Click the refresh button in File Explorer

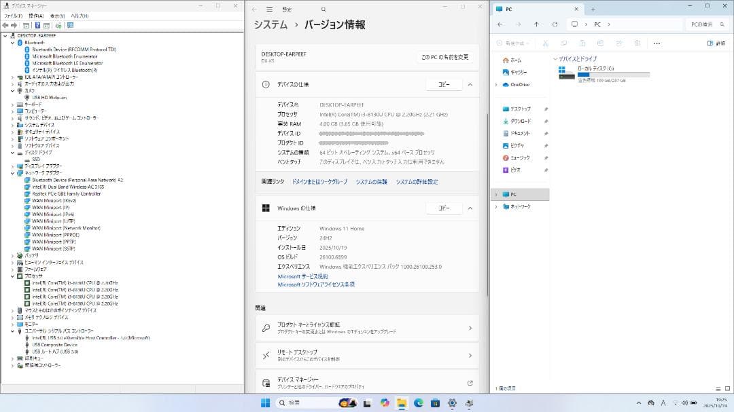tap(555, 24)
